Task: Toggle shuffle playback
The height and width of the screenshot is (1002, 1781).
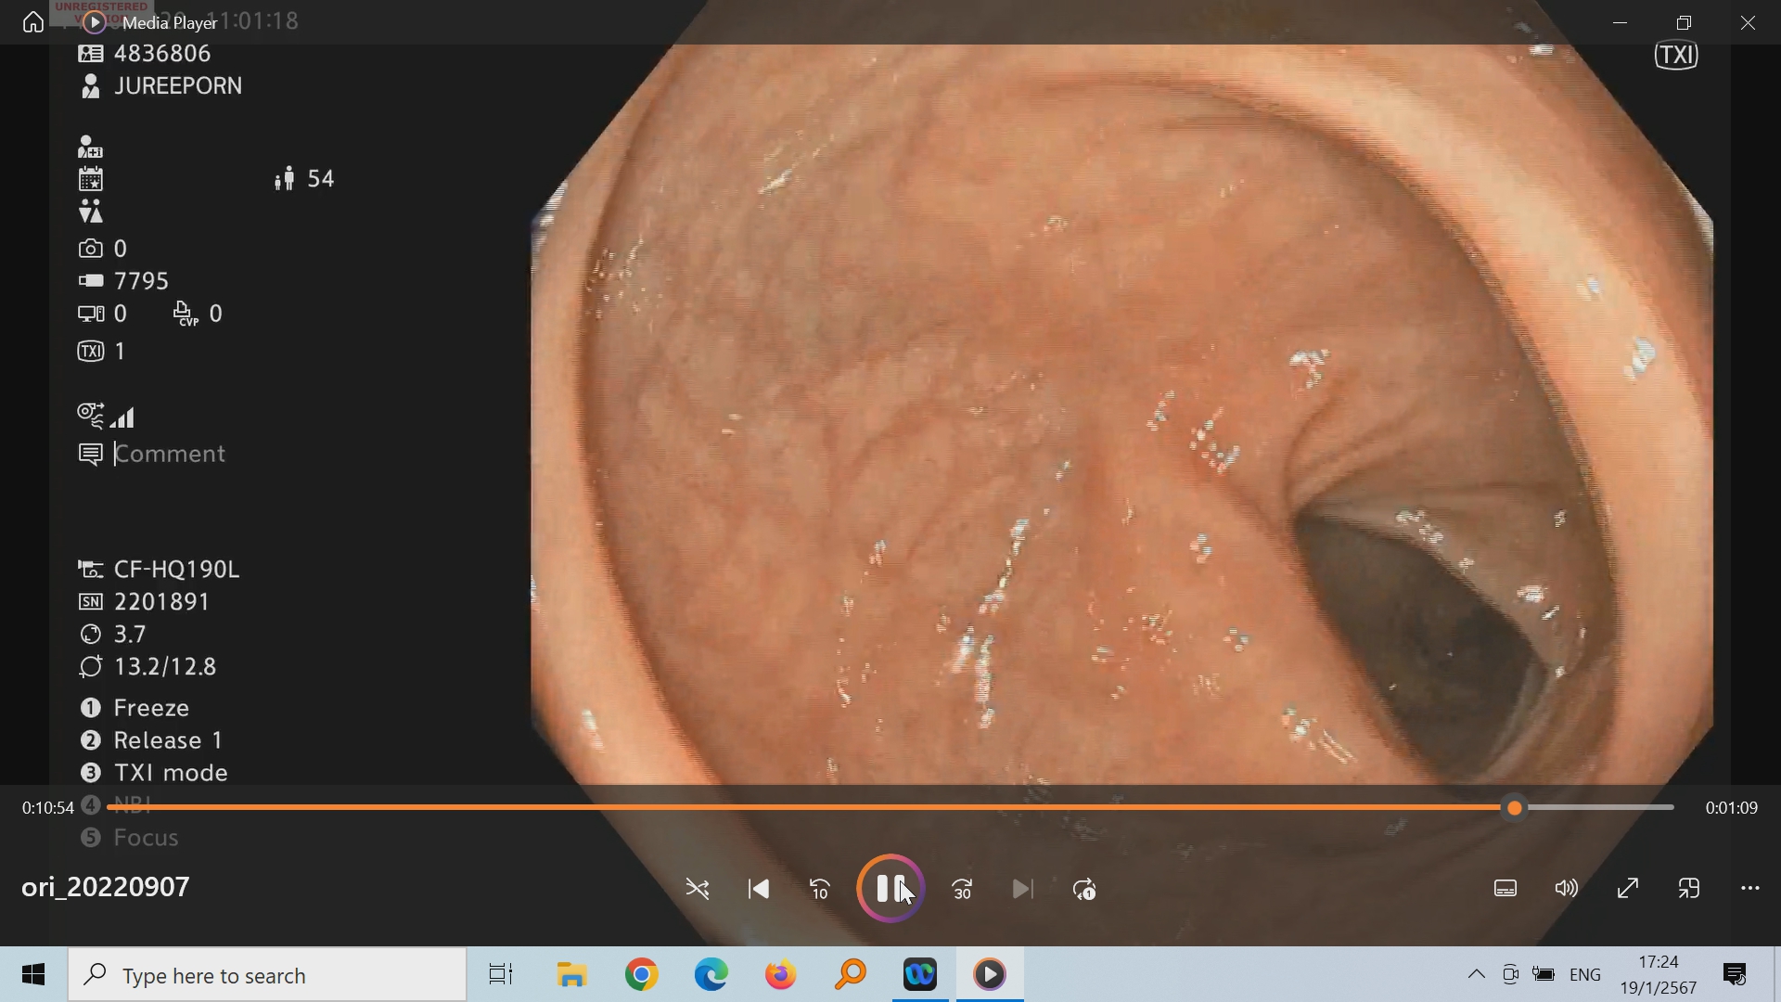Action: point(698,890)
